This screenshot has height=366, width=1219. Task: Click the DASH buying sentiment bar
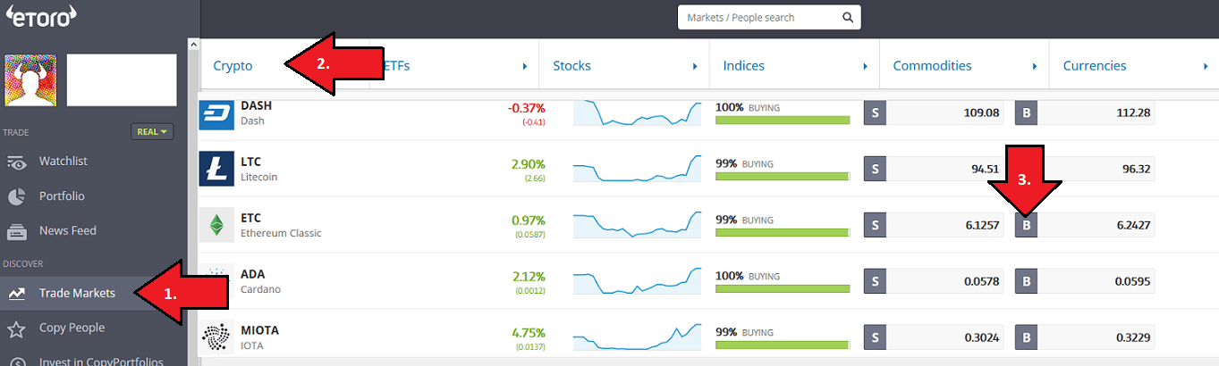[783, 121]
